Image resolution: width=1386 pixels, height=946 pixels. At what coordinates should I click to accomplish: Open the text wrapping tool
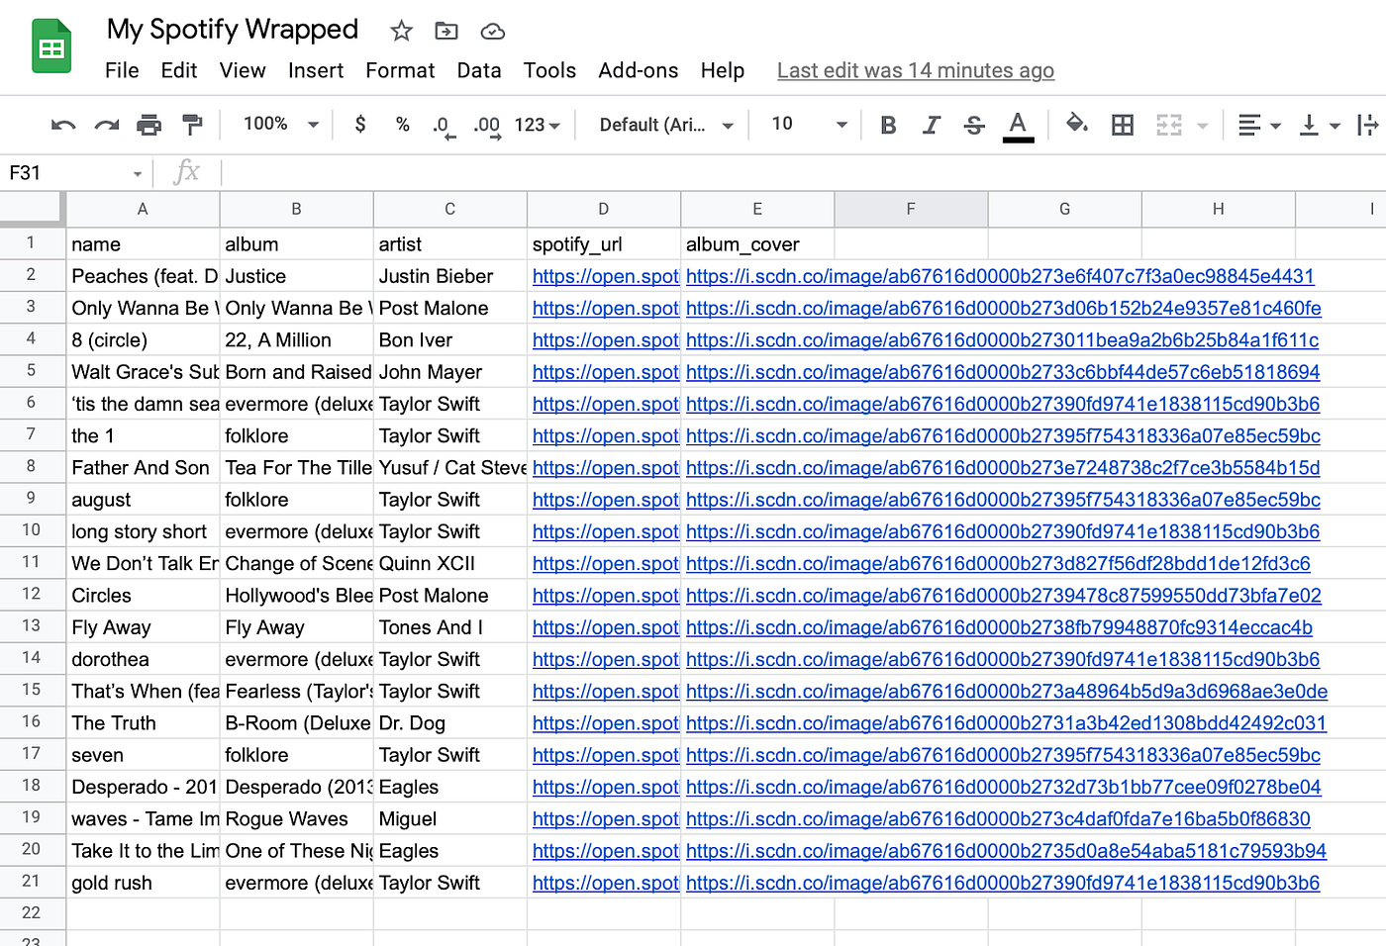[1369, 125]
